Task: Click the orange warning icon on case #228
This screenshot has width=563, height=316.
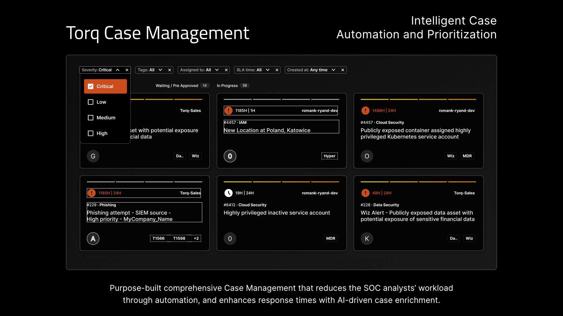Action: coord(365,193)
